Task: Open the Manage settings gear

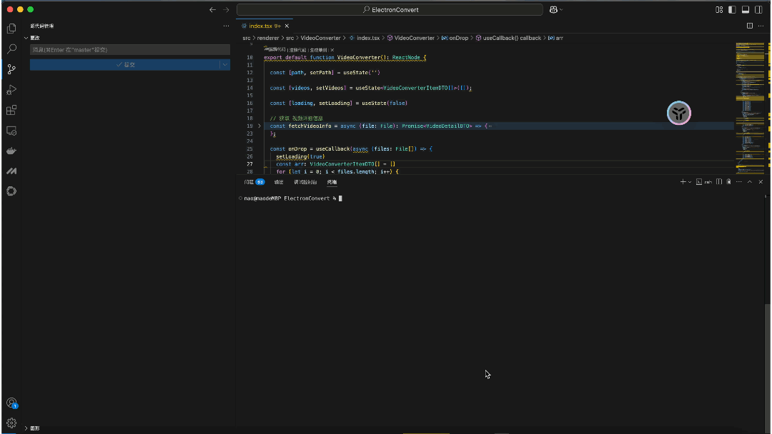Action: pyautogui.click(x=11, y=423)
